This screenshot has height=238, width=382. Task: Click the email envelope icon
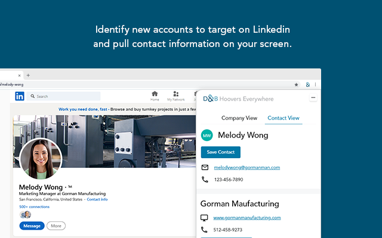click(x=205, y=167)
